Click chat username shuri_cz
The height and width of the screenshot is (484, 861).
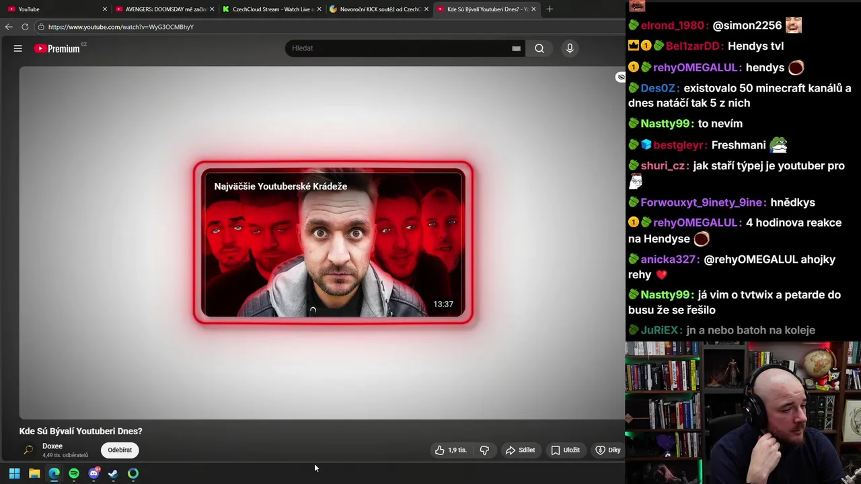coord(665,166)
